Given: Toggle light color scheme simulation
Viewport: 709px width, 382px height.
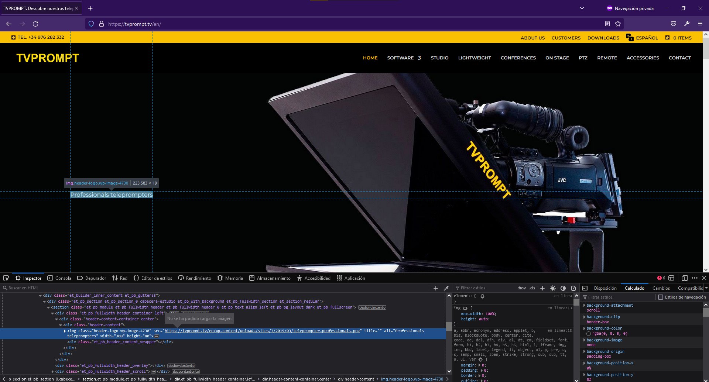Looking at the screenshot, I should 553,288.
